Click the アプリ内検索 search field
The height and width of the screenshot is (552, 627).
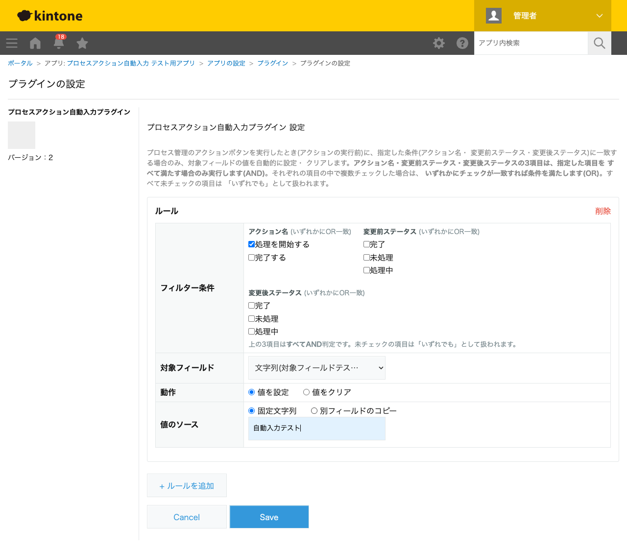[x=531, y=43]
